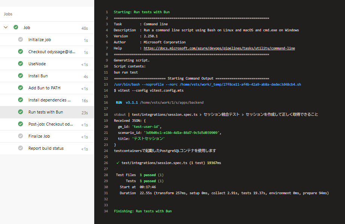Screen dimensions: 345x224
Task: Collapse the Job group chevron
Action: (x=6, y=27)
